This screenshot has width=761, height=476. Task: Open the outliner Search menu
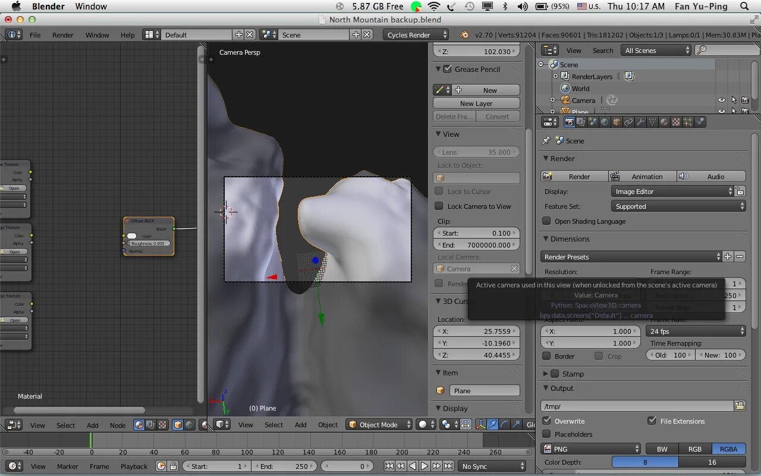[x=602, y=51]
